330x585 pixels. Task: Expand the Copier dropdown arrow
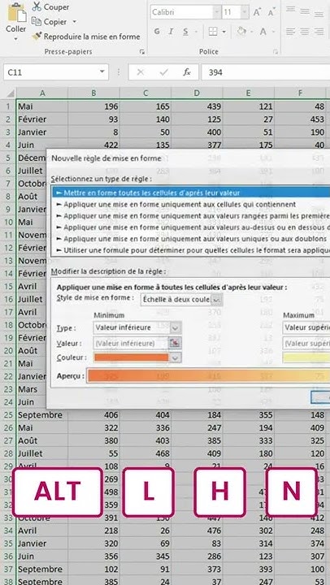[74, 22]
